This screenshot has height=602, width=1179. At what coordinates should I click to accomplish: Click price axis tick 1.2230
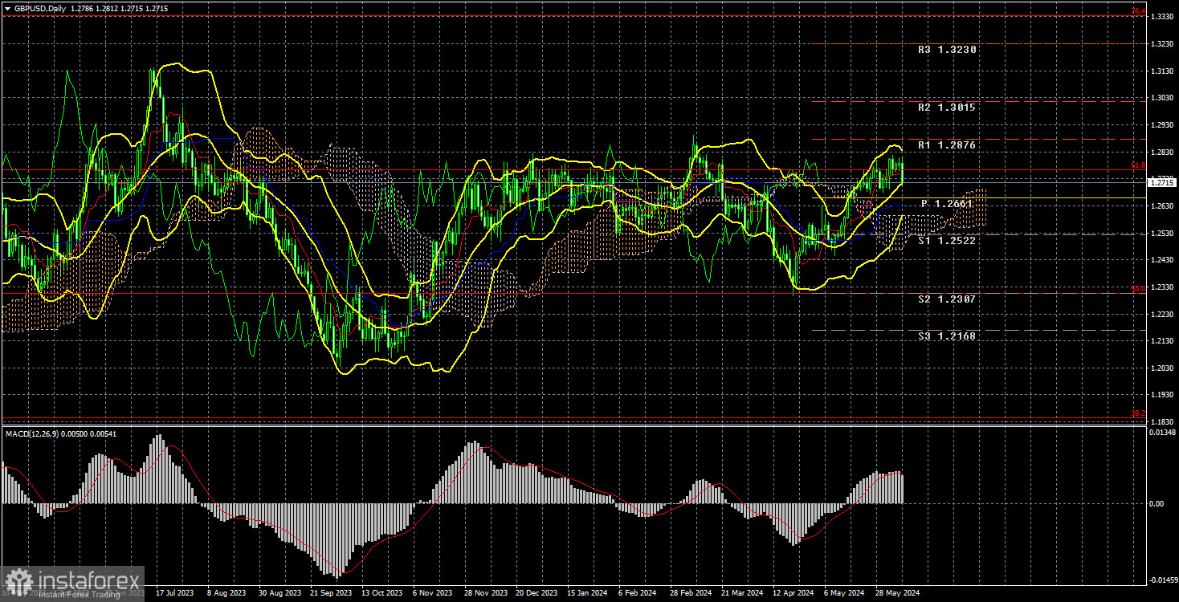1161,315
